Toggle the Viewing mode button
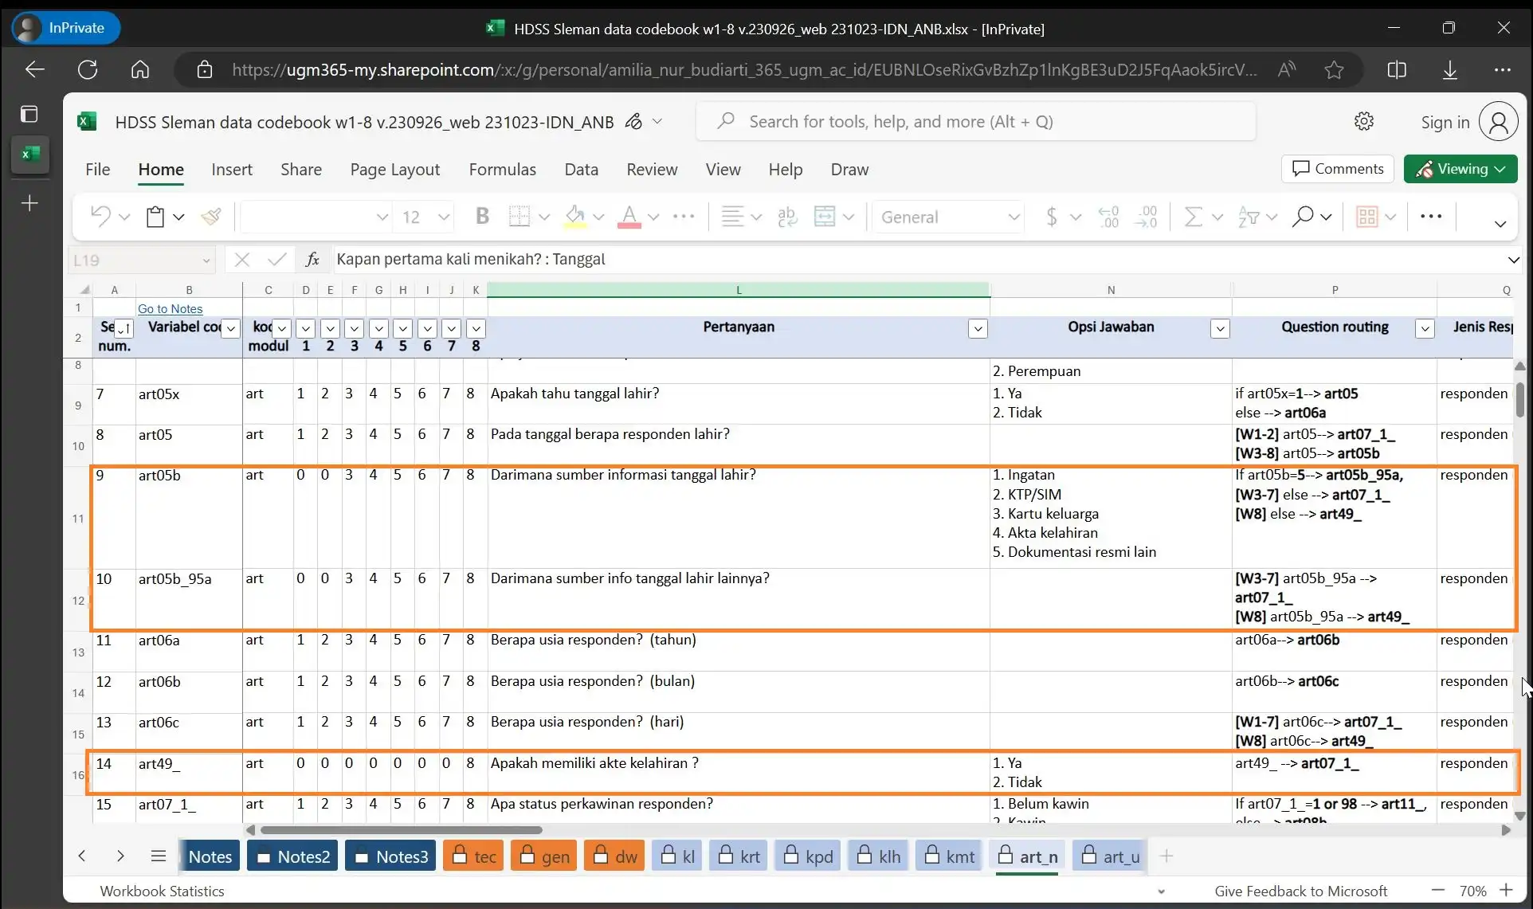Screen dimensions: 1533x909 [1460, 169]
